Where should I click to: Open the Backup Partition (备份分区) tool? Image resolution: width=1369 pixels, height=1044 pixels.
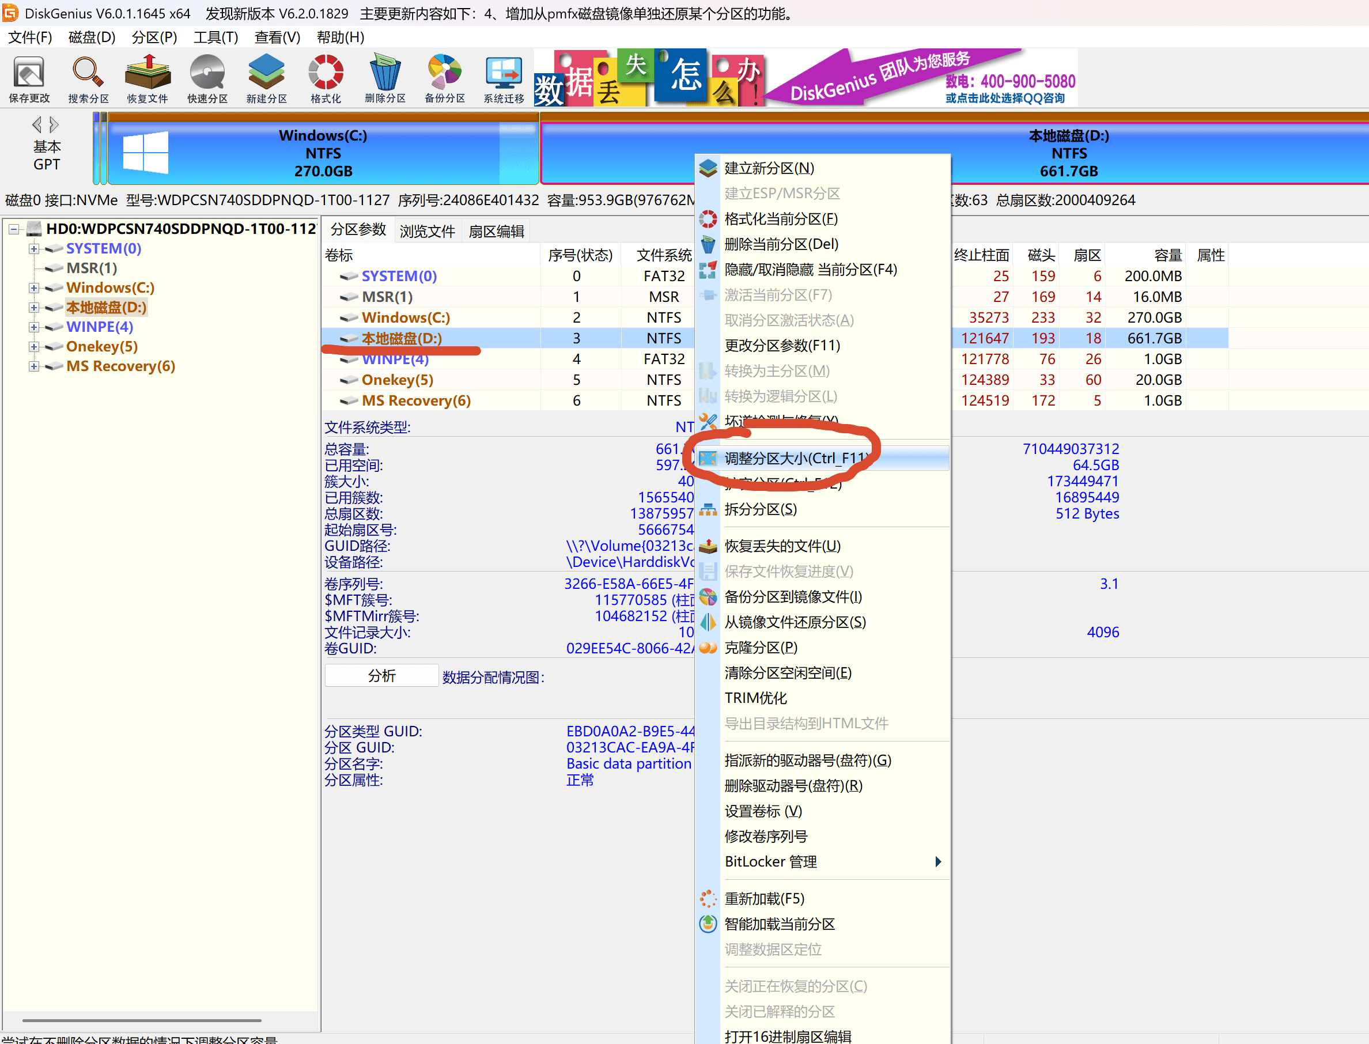click(x=444, y=80)
